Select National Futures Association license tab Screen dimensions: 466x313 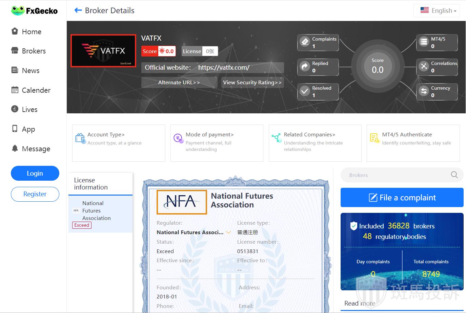[x=96, y=211]
